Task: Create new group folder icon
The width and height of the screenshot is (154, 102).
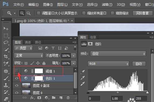Action: (54, 98)
